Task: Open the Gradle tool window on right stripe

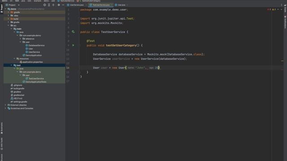Action: pyautogui.click(x=285, y=9)
